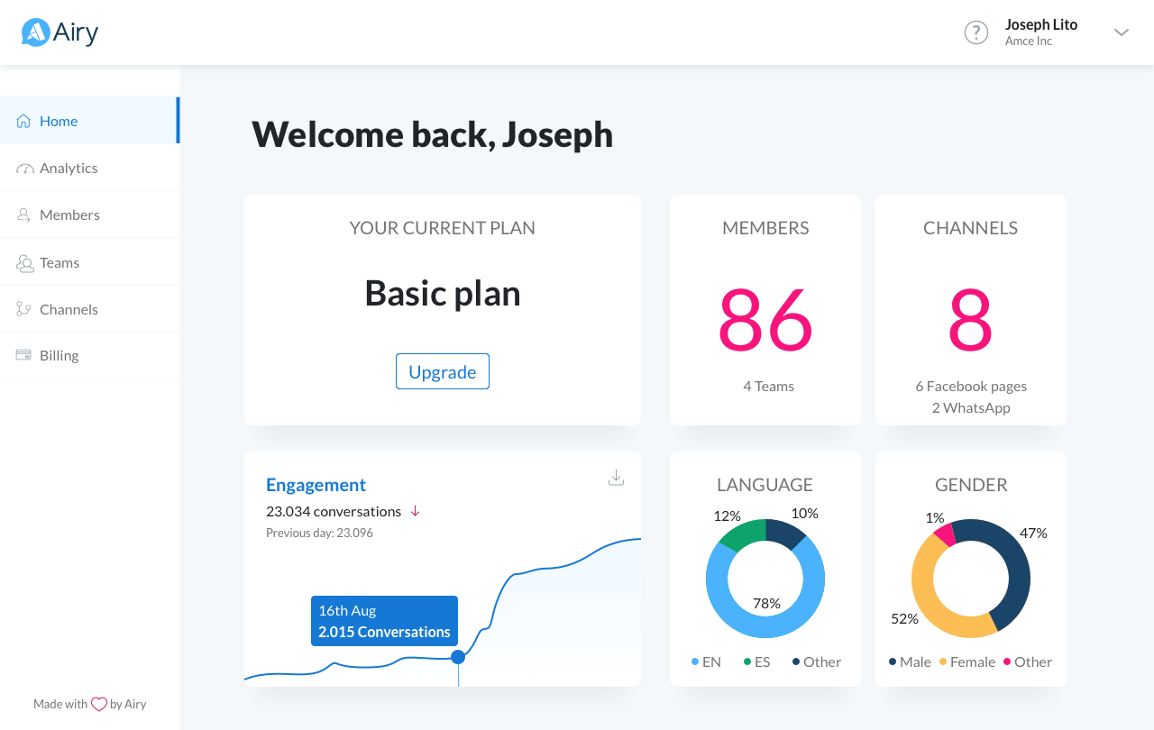Click the Teams group icon
The height and width of the screenshot is (730, 1154).
pyautogui.click(x=24, y=263)
